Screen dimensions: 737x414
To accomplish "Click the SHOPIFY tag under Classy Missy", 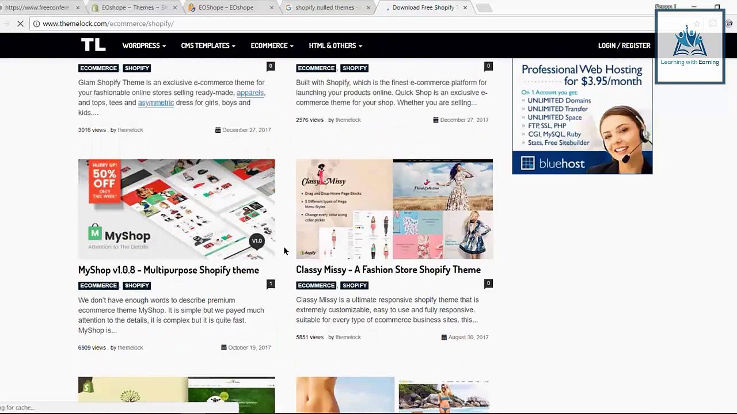I will 355,285.
